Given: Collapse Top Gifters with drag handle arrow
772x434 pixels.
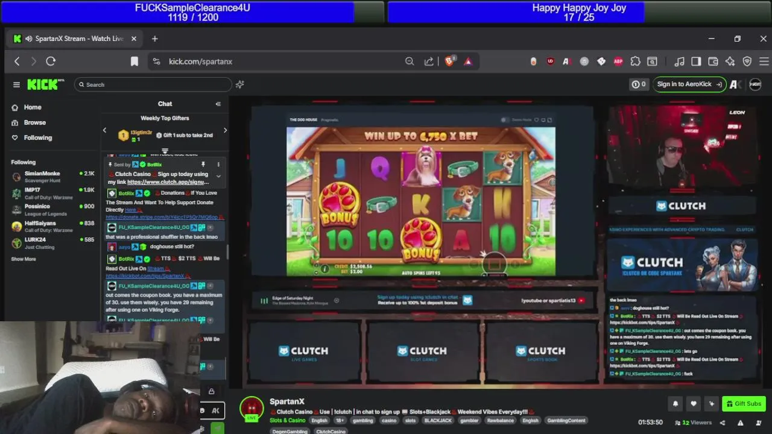Looking at the screenshot, I should pos(165,151).
